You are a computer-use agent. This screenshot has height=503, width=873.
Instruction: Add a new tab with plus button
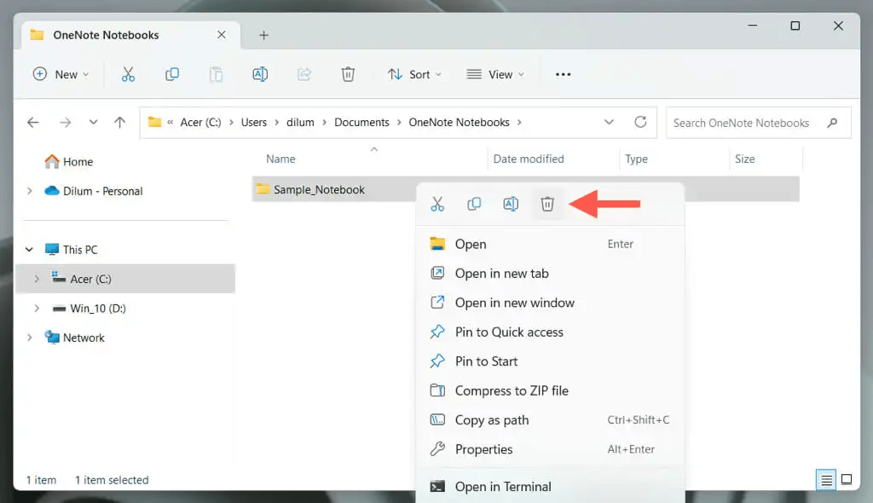coord(264,35)
